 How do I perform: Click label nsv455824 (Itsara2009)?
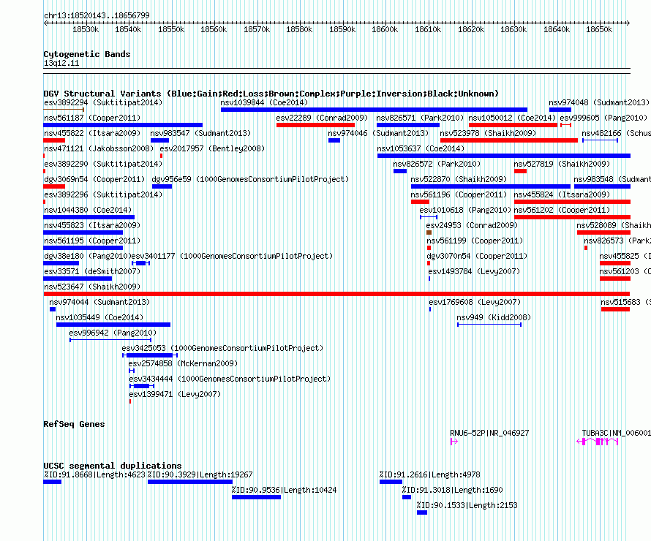coord(562,194)
